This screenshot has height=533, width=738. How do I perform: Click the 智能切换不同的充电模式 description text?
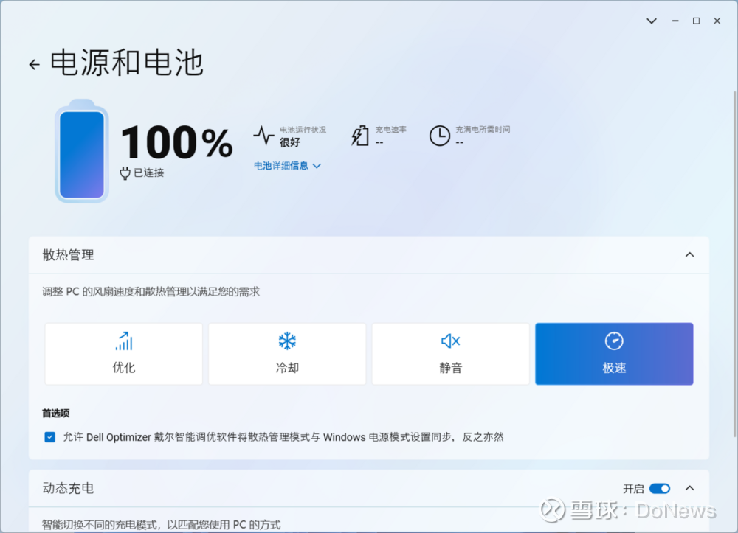click(x=162, y=525)
